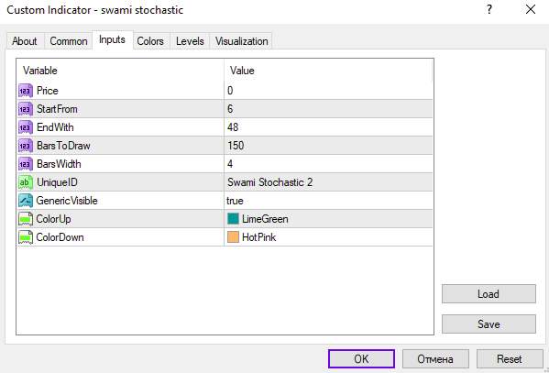This screenshot has width=549, height=373.
Task: Click the question mark help button
Action: [x=489, y=9]
